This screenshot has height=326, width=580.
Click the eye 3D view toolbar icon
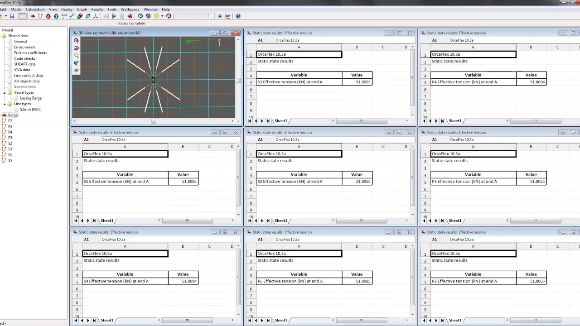pos(220,16)
